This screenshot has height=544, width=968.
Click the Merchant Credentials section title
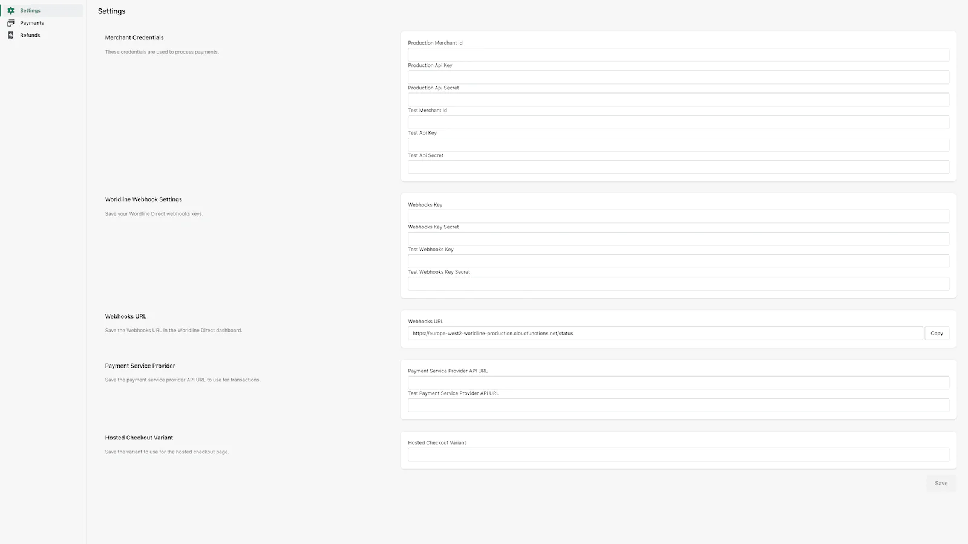pos(134,37)
